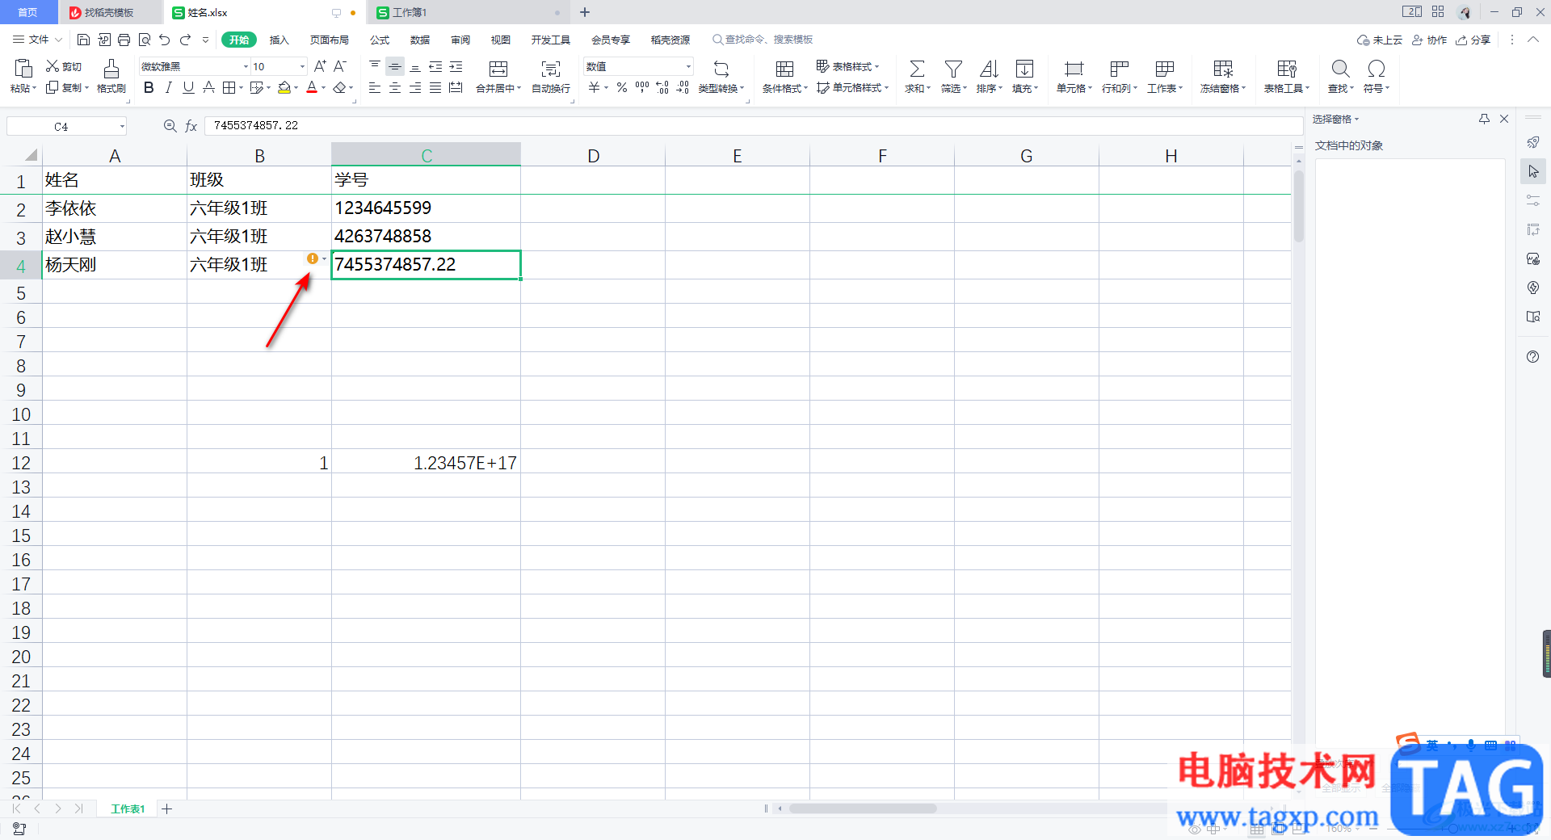This screenshot has width=1551, height=840.
Task: Select cell C2 containing 1234645599
Action: (426, 208)
